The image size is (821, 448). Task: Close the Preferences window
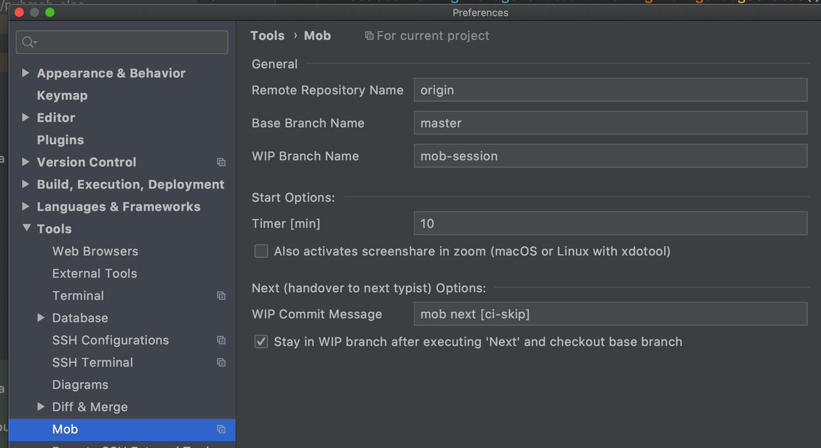click(19, 12)
